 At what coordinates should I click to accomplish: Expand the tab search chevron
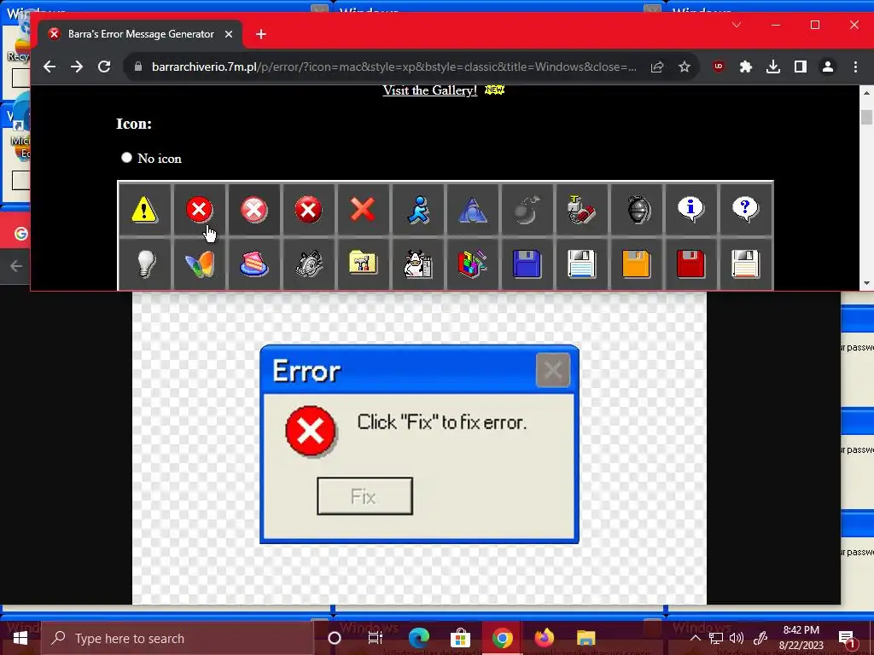pyautogui.click(x=737, y=25)
